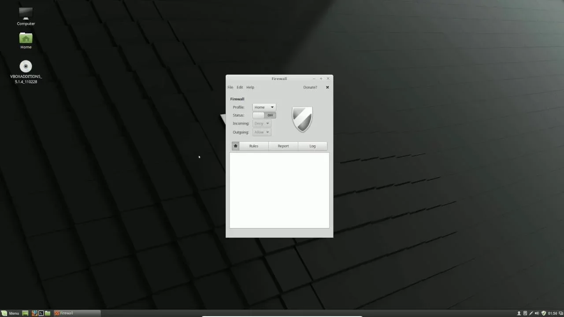Expand the Profile dropdown set to Home
Screen dimensions: 564x317
(264, 107)
